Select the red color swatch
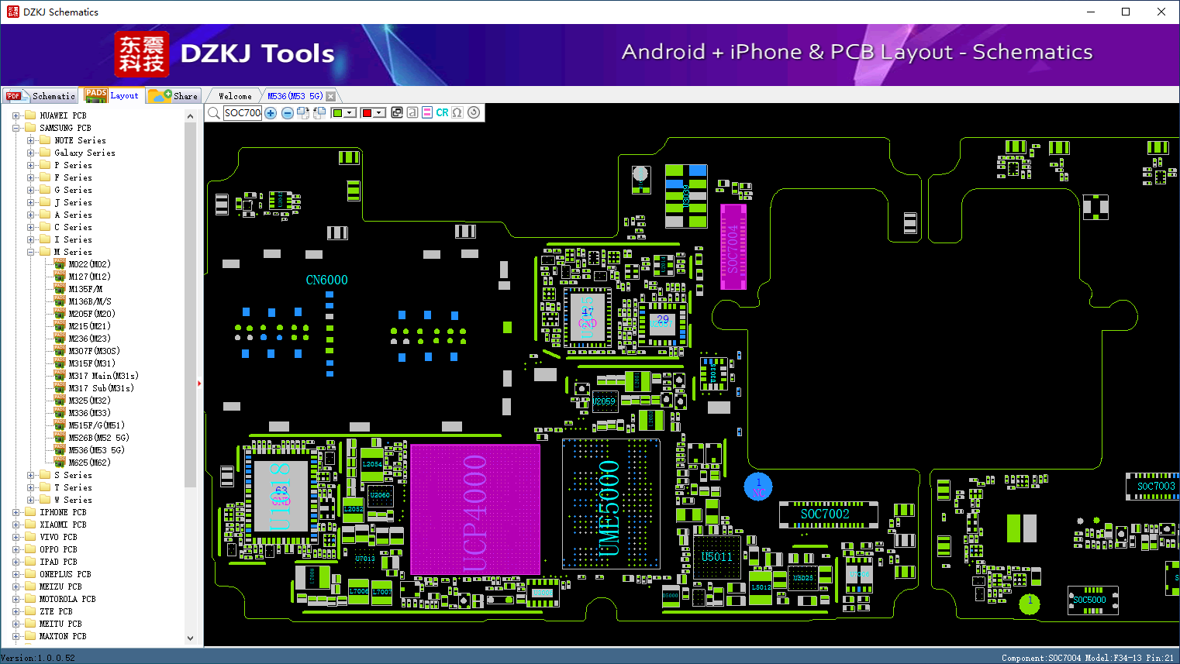 pyautogui.click(x=367, y=113)
